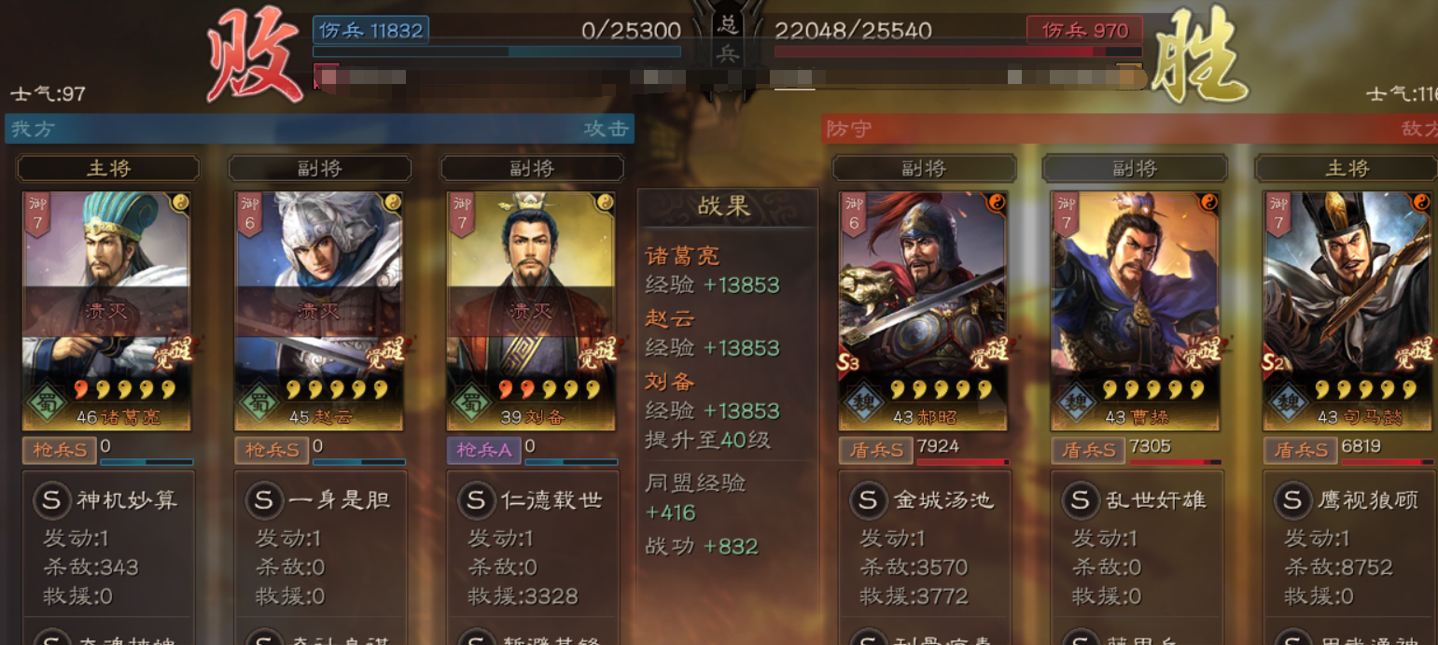
Task: Click the 副将 header above 赵云
Action: (319, 168)
